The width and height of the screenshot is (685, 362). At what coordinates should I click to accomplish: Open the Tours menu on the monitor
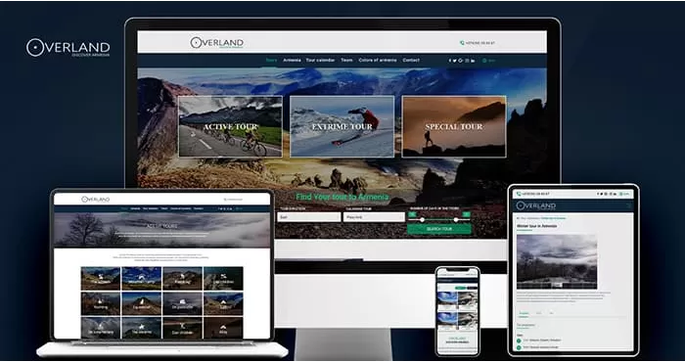(x=271, y=61)
